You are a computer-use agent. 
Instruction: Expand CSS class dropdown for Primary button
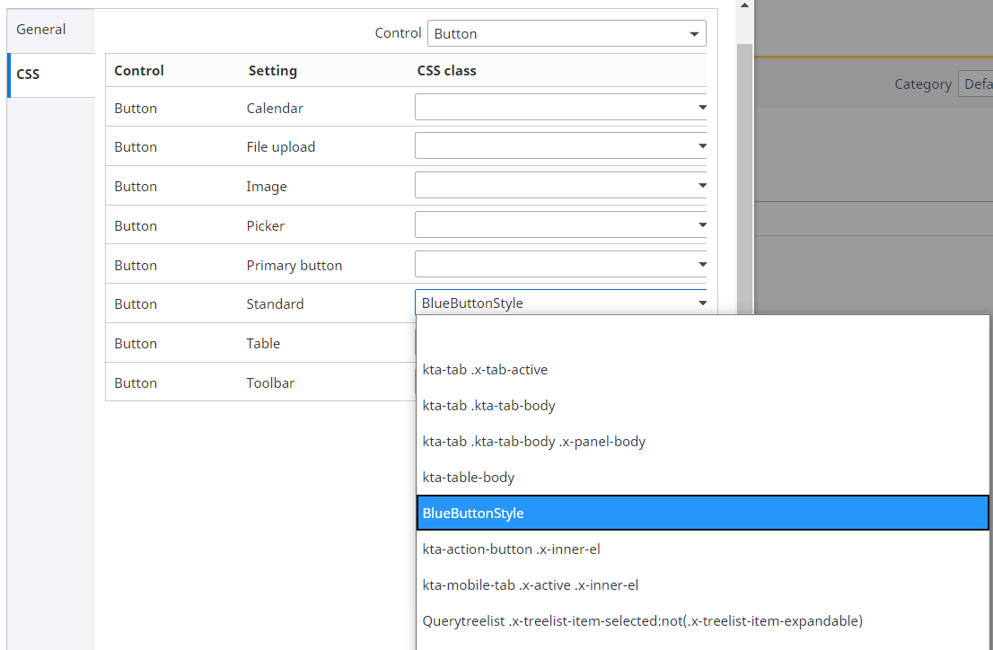click(701, 266)
